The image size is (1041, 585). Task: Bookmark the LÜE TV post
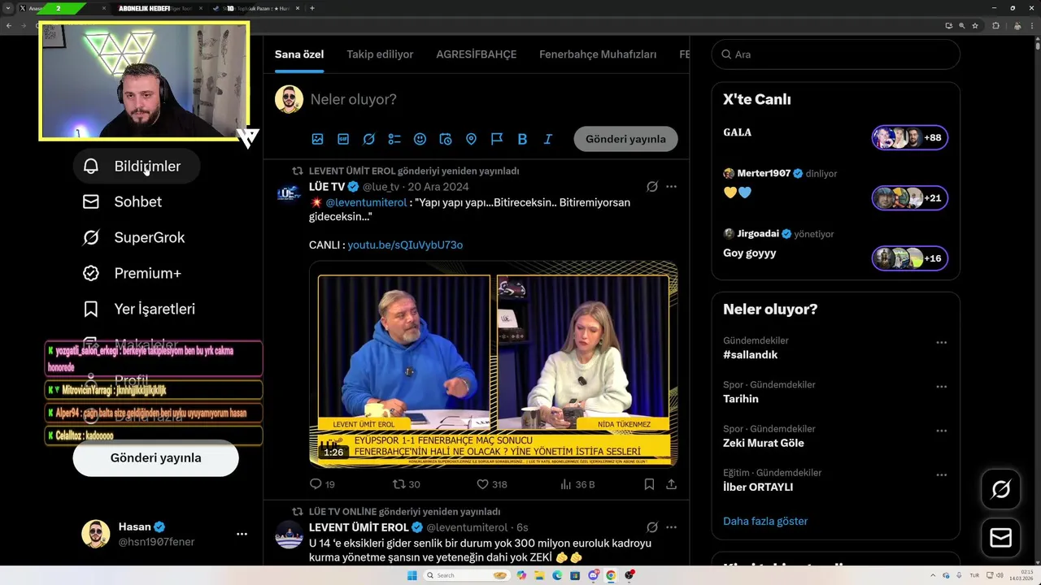point(649,484)
